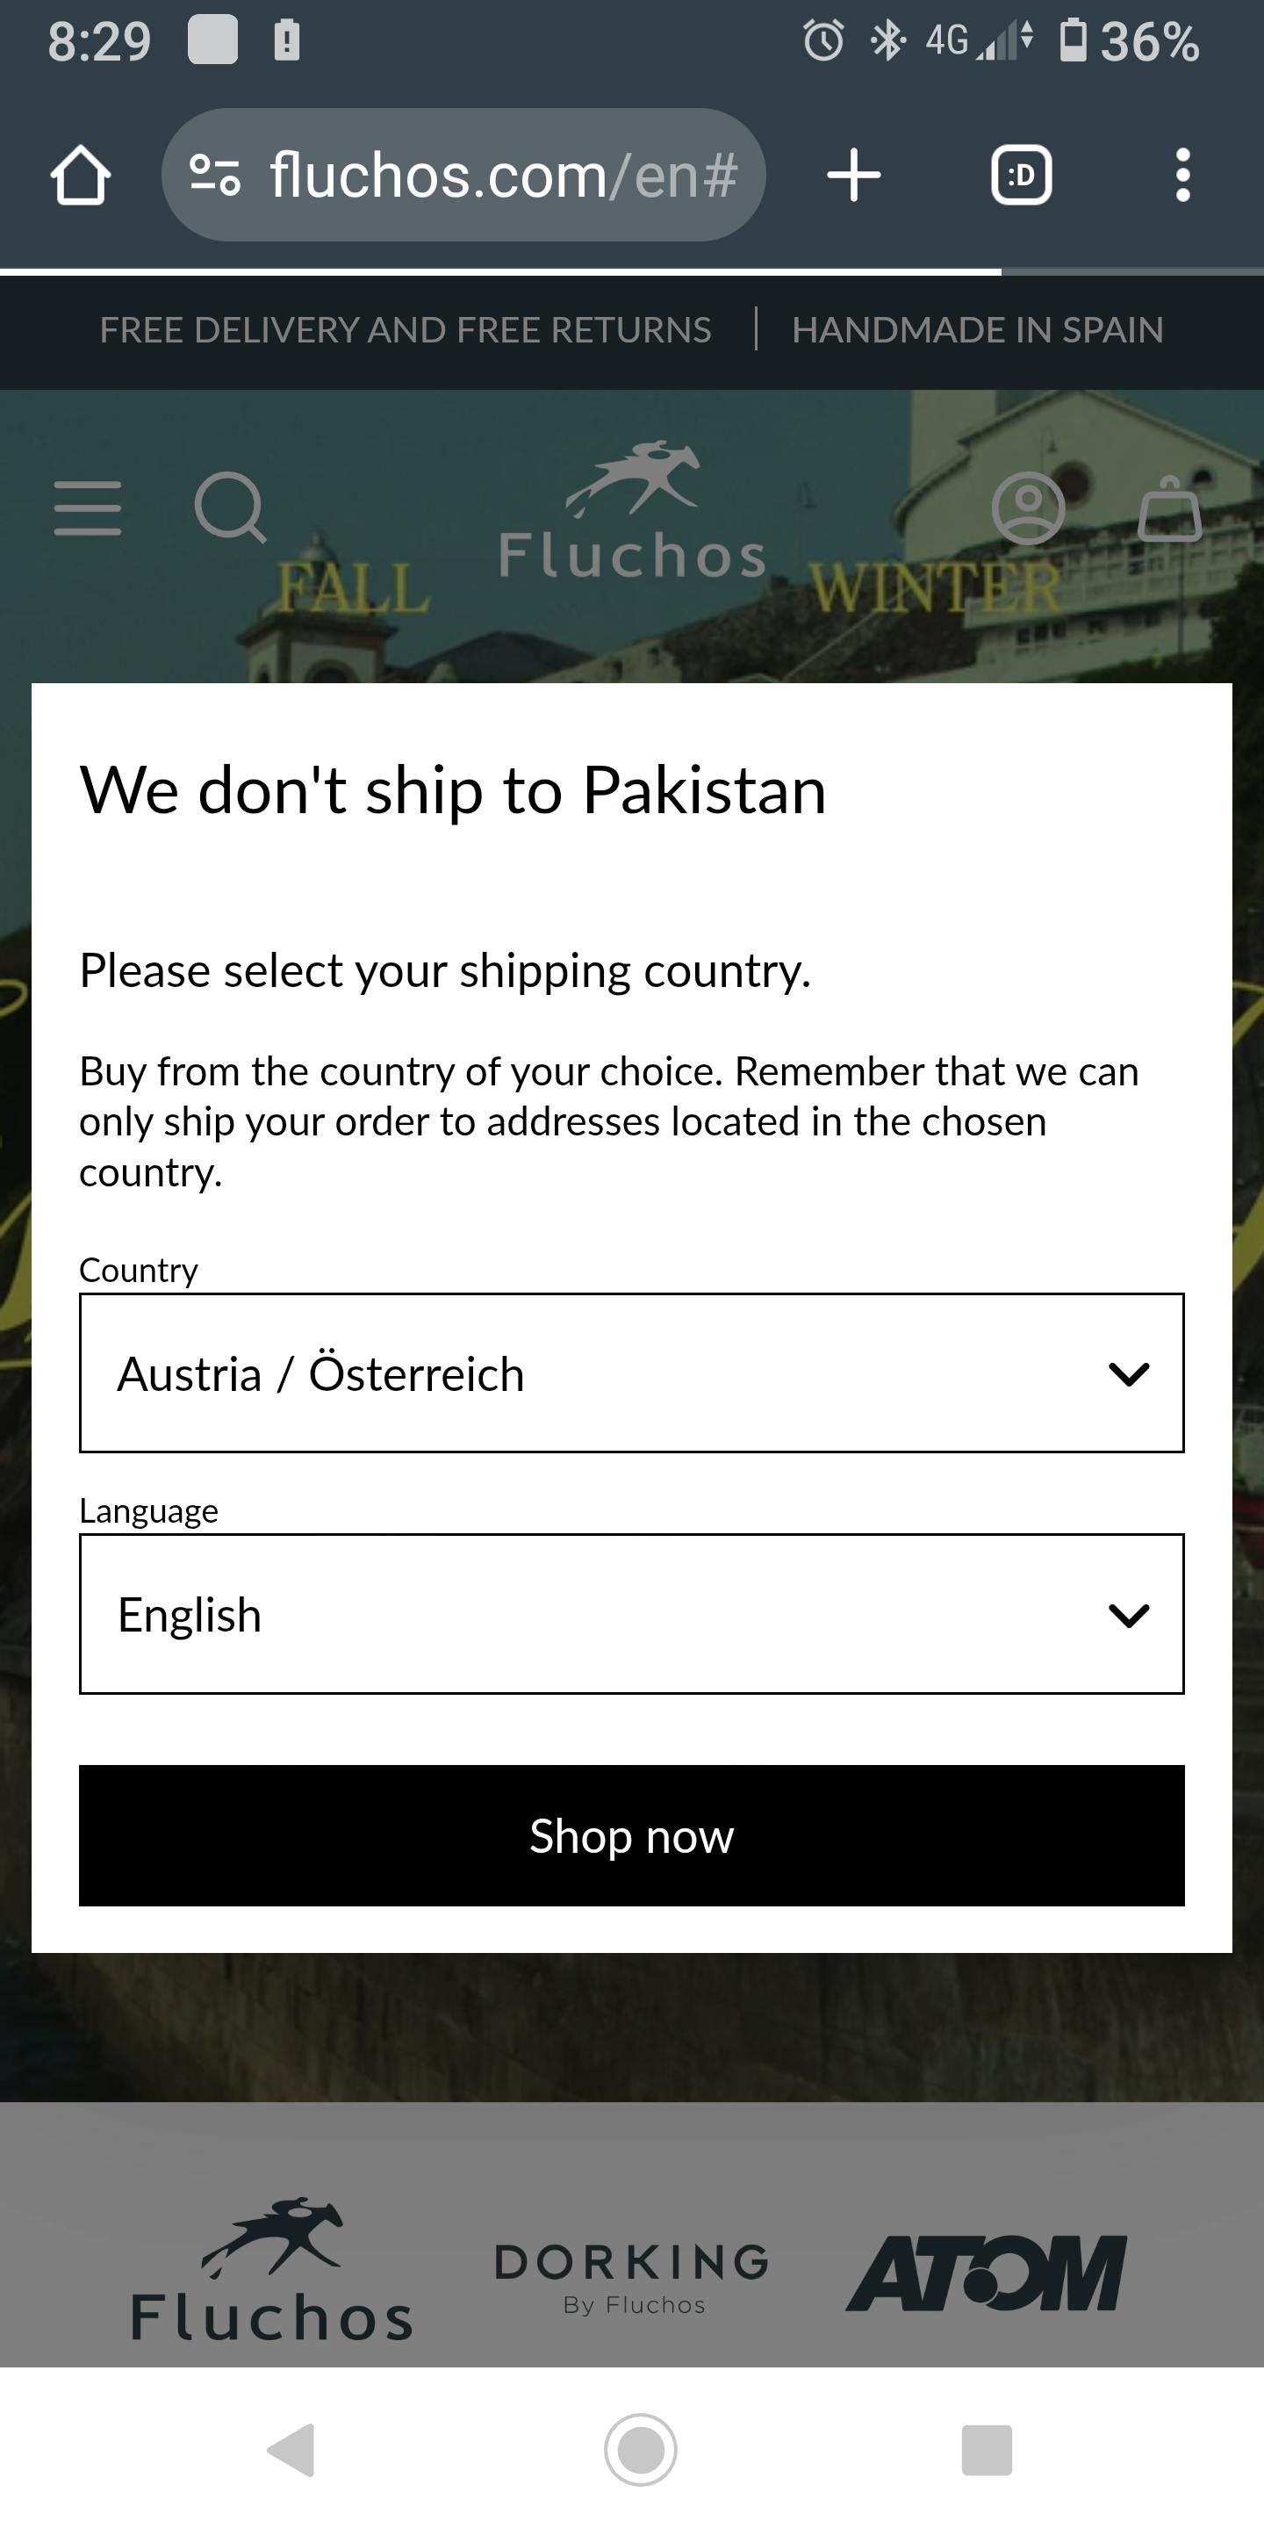Open the shopping bag cart icon
The width and height of the screenshot is (1264, 2529).
[x=1170, y=508]
